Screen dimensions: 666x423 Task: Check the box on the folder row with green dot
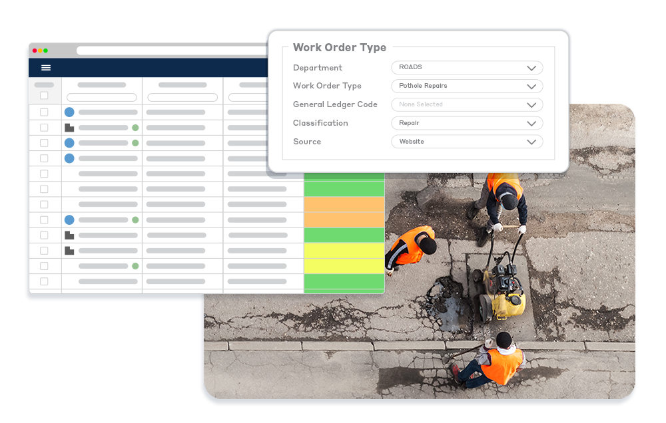pyautogui.click(x=44, y=127)
